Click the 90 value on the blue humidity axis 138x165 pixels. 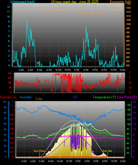pos(5,108)
